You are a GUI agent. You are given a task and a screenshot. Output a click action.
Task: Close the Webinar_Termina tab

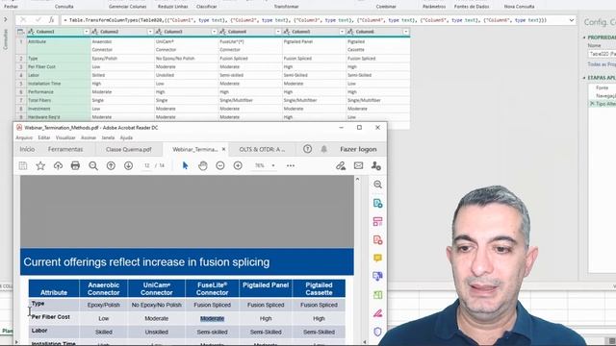[x=224, y=149]
